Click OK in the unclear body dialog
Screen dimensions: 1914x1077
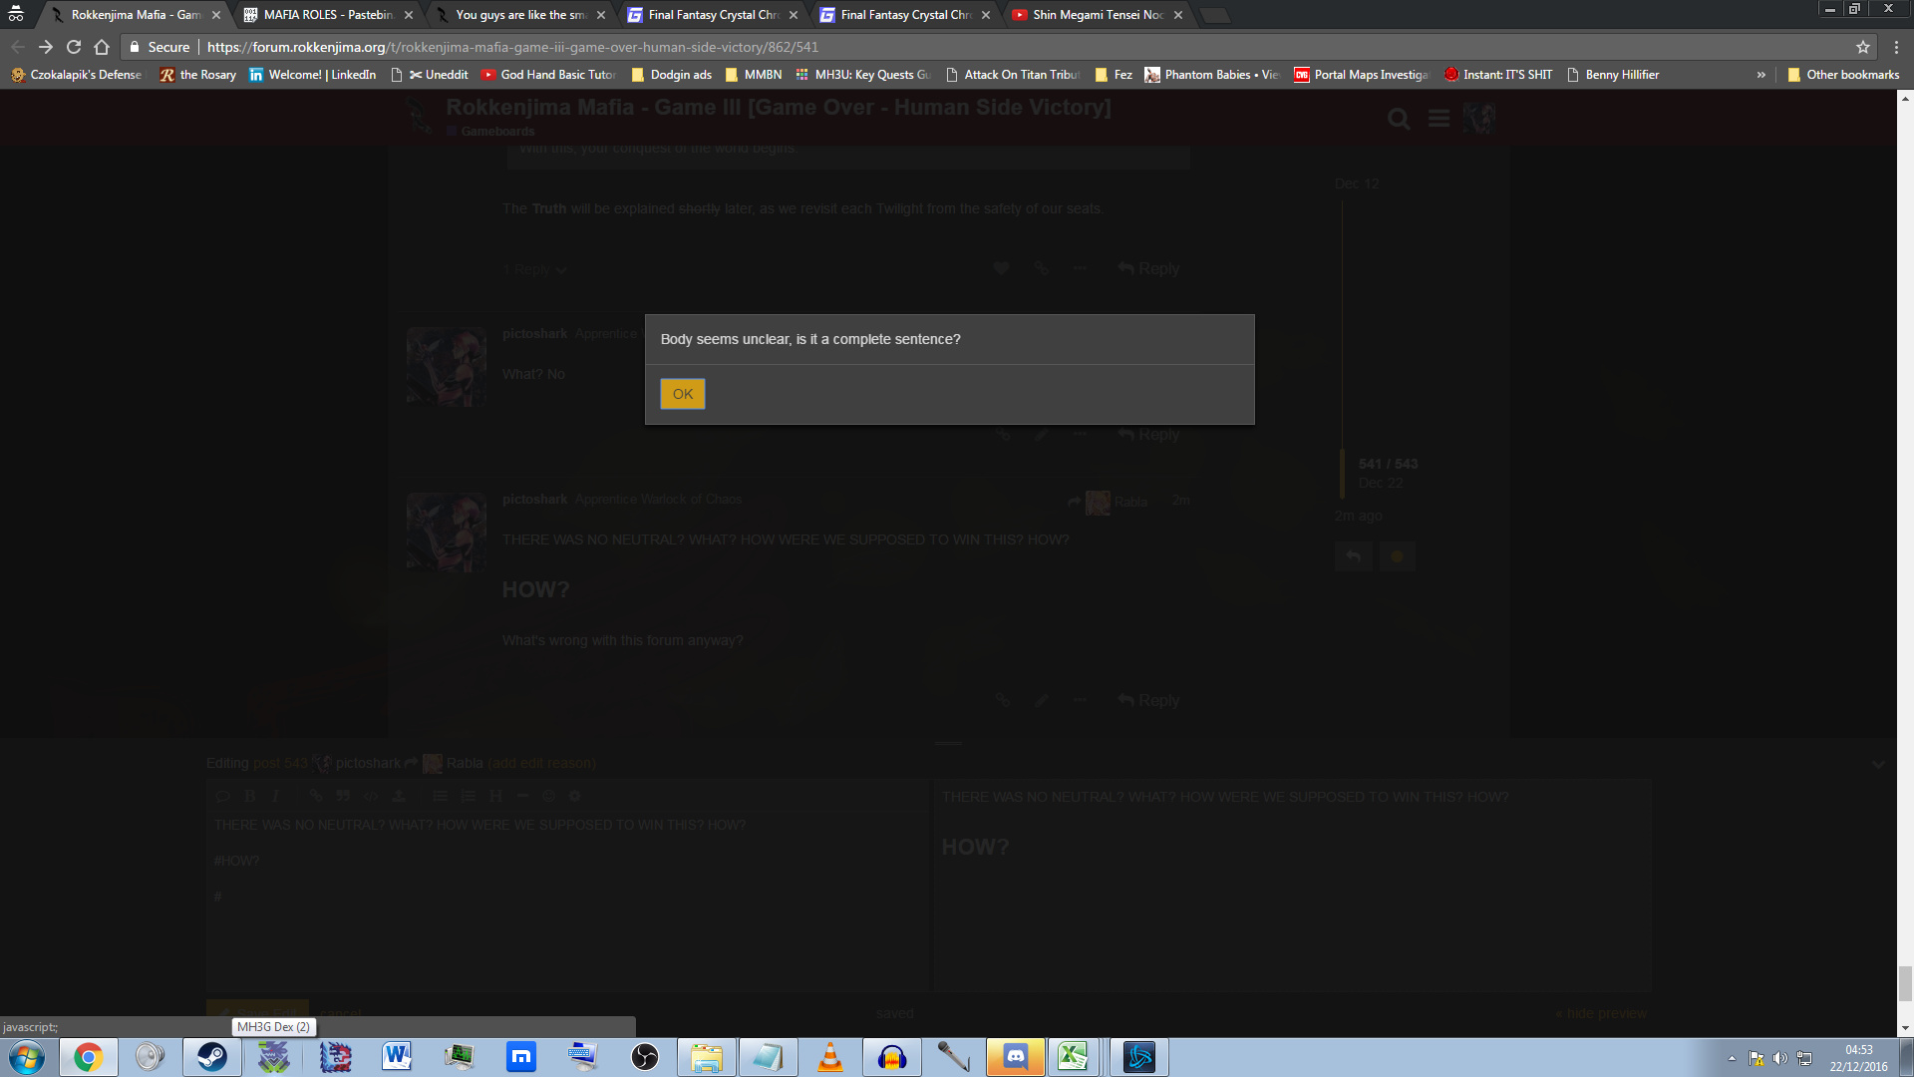pyautogui.click(x=682, y=394)
